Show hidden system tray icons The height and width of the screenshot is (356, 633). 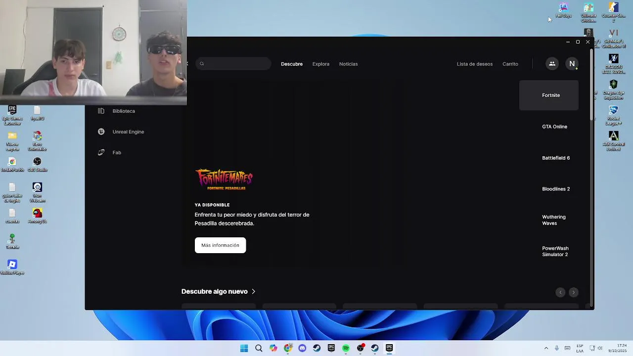pyautogui.click(x=546, y=348)
